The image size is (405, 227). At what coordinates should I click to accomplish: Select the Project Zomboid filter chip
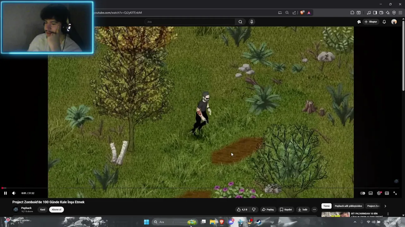click(x=373, y=206)
